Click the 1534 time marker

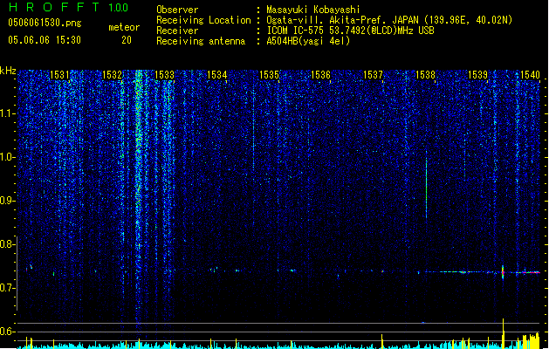[216, 75]
